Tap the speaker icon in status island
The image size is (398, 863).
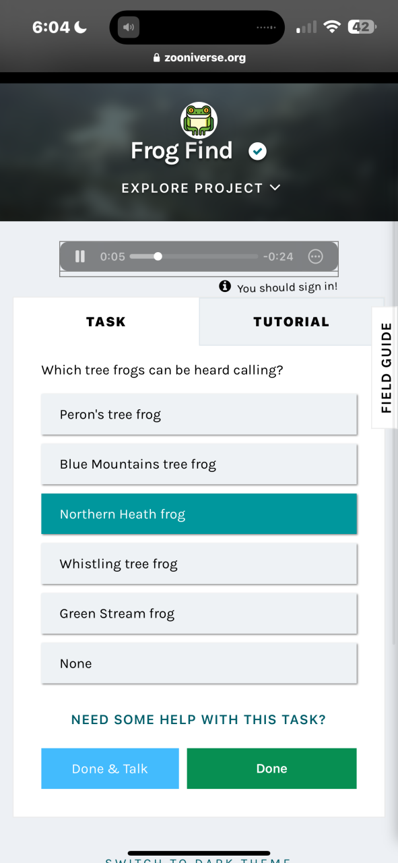[x=128, y=28]
